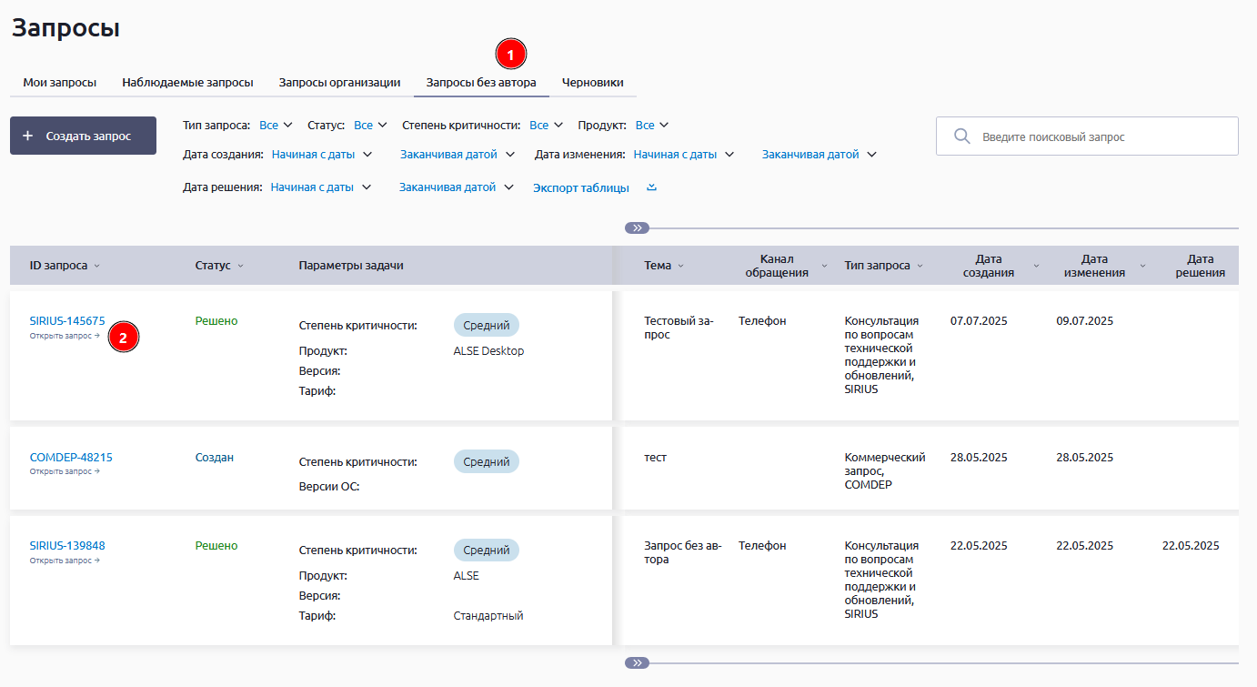Click the Экспорт таблицы link
1257x687 pixels.
580,187
